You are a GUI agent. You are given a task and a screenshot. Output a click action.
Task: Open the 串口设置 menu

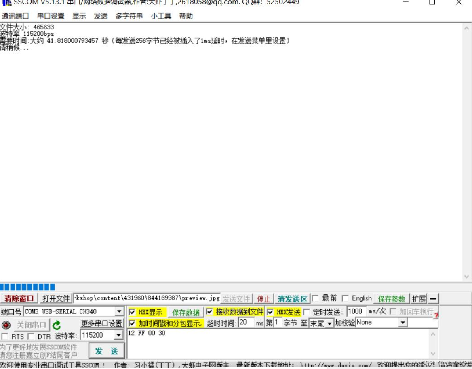pos(51,16)
